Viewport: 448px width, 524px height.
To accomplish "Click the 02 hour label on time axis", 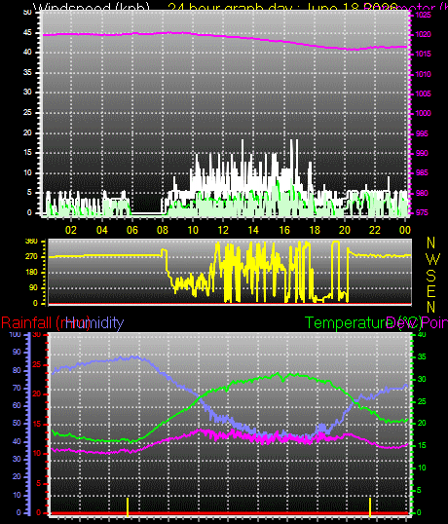I will 71,230.
